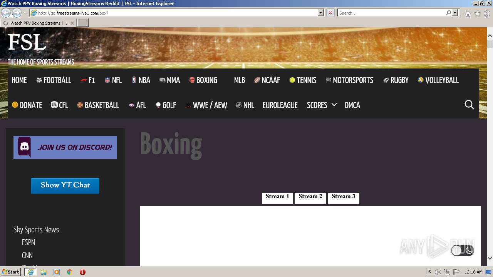Open the EUROLEAGUE nav link

[x=280, y=105]
